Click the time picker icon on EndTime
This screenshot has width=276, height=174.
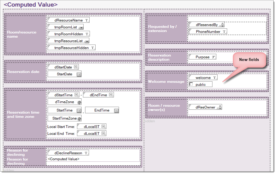coord(116,111)
